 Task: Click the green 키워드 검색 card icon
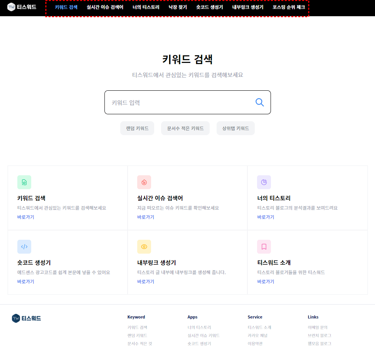click(x=24, y=182)
